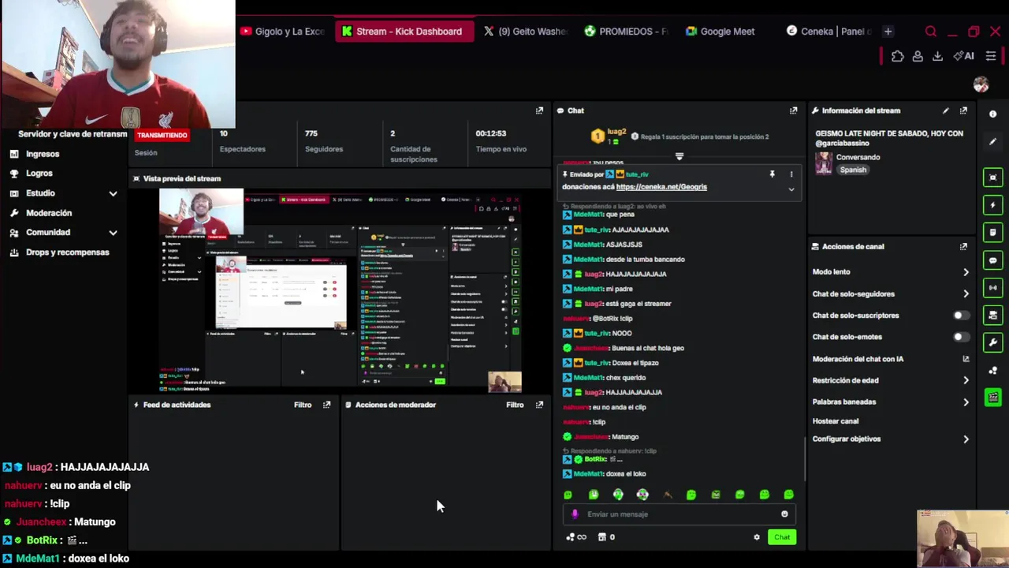Switch to Google Meet browser tab
The height and width of the screenshot is (568, 1009).
click(720, 32)
